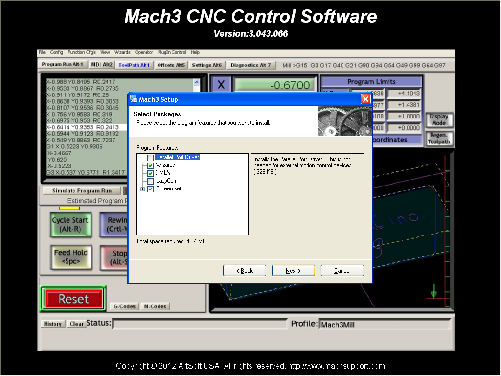Screen dimensions: 501x376
Task: Select G-code line G3 X-0.537 Y0.6771 R1.3417
Action: pyautogui.click(x=86, y=173)
